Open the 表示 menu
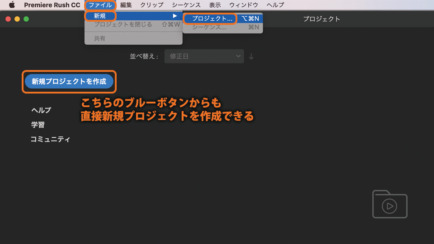 click(x=215, y=5)
